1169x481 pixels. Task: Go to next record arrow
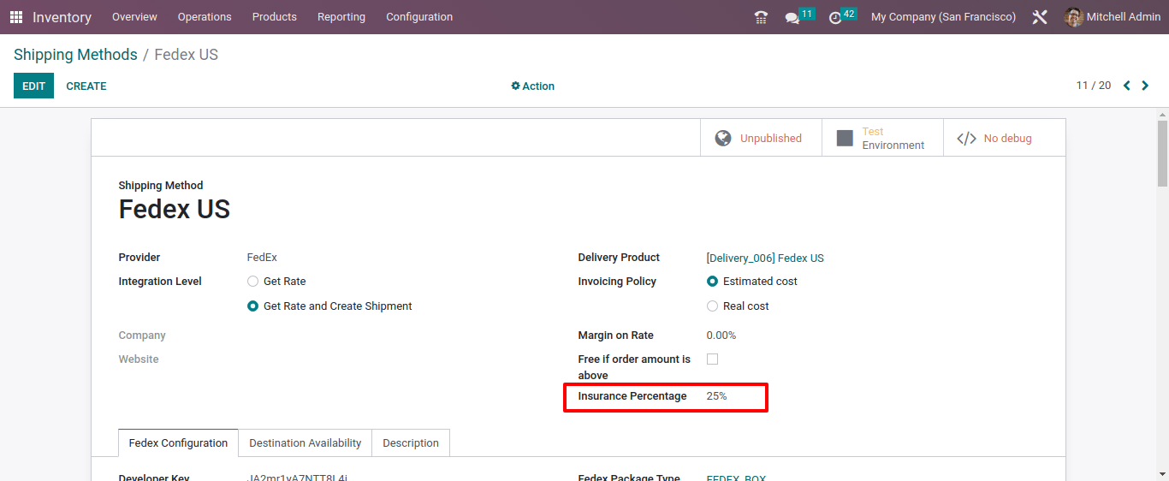point(1145,86)
